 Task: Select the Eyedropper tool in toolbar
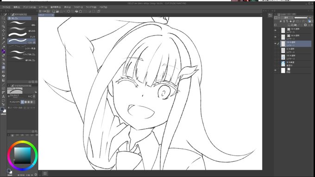tap(3, 42)
